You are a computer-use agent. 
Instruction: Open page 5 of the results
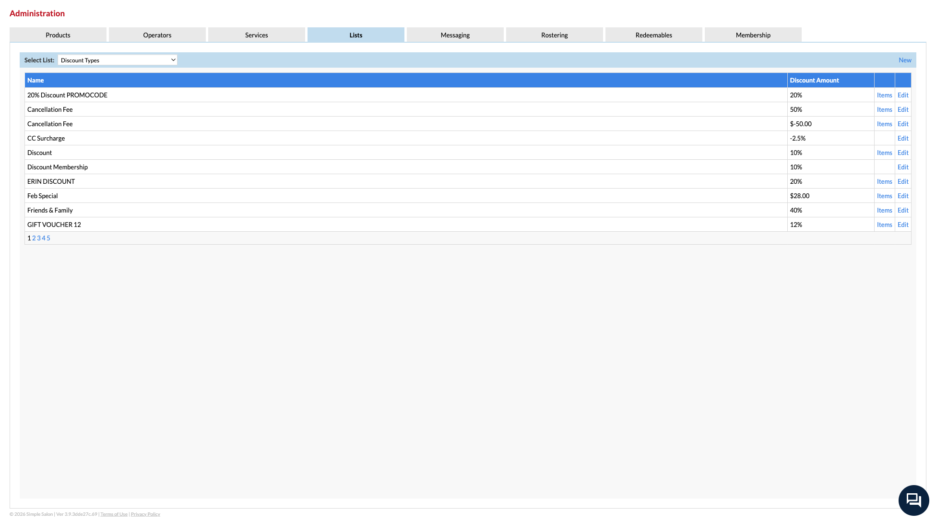(48, 238)
